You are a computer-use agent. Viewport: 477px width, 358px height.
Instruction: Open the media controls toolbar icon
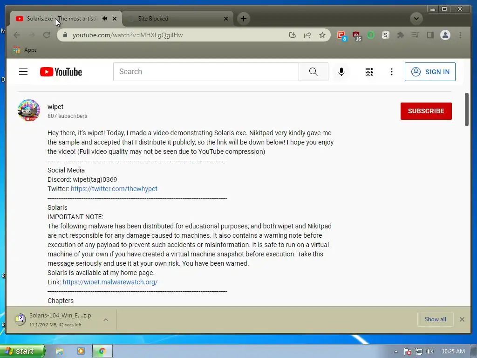415,35
